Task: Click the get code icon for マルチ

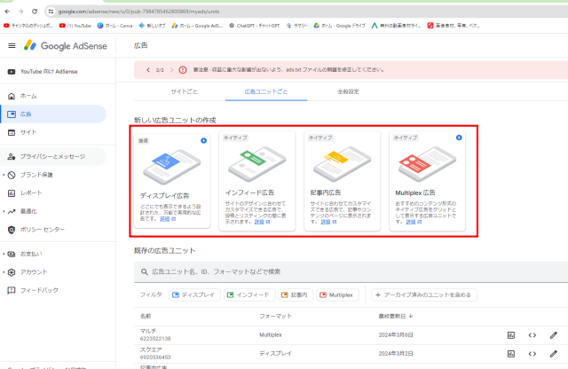Action: (532, 334)
